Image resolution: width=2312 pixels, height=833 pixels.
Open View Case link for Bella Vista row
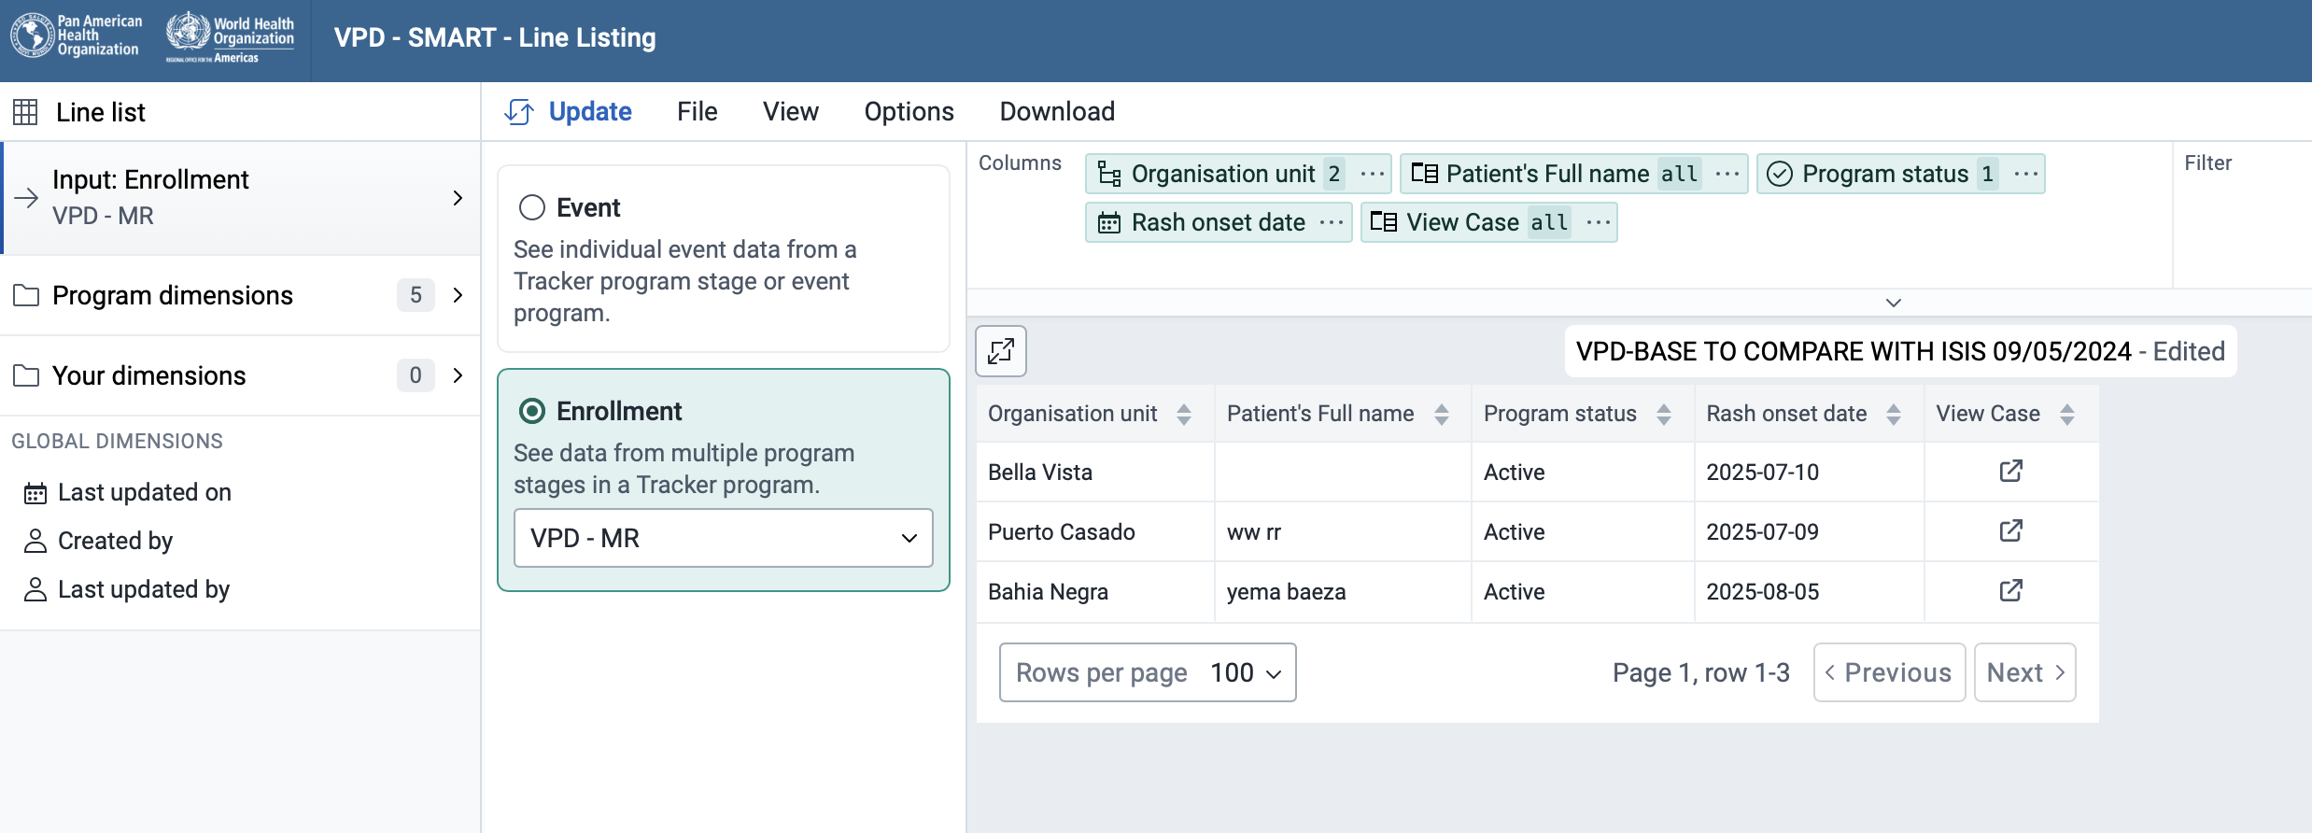[x=2010, y=471]
